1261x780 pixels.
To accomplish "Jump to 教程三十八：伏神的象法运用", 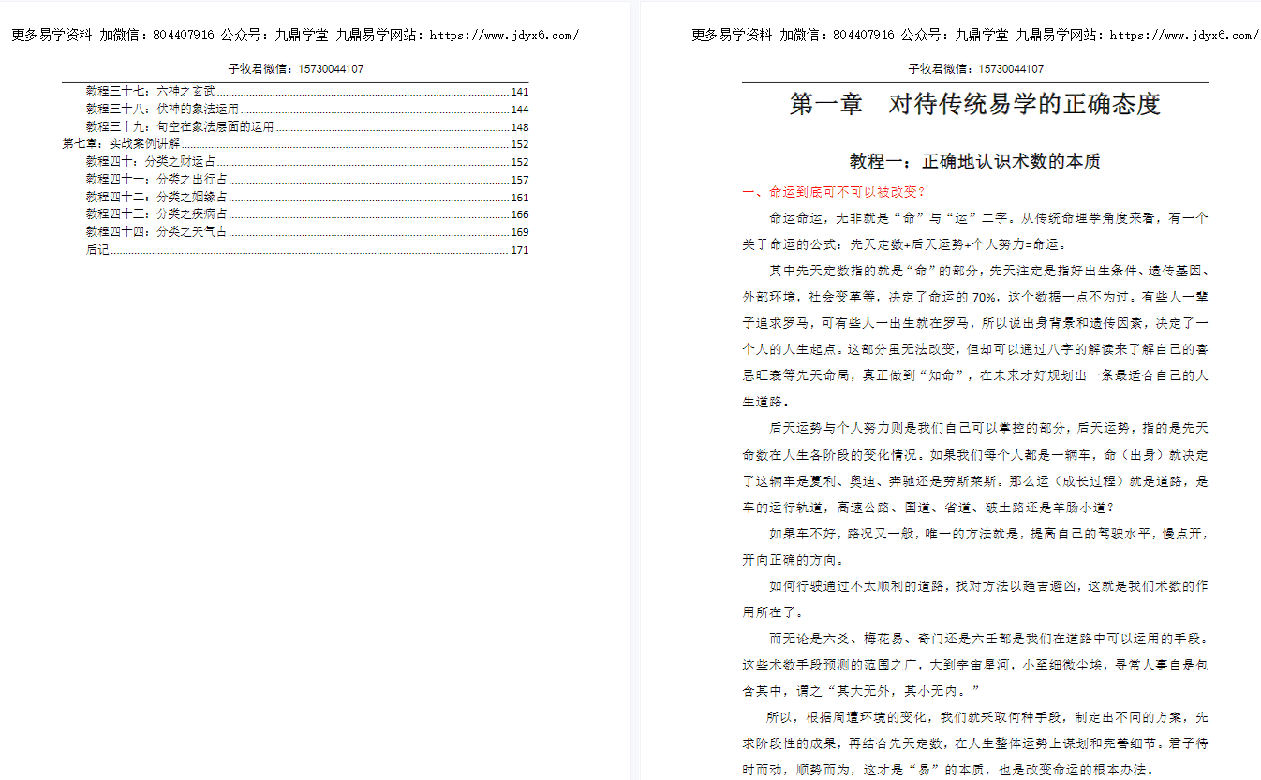I will click(x=161, y=110).
